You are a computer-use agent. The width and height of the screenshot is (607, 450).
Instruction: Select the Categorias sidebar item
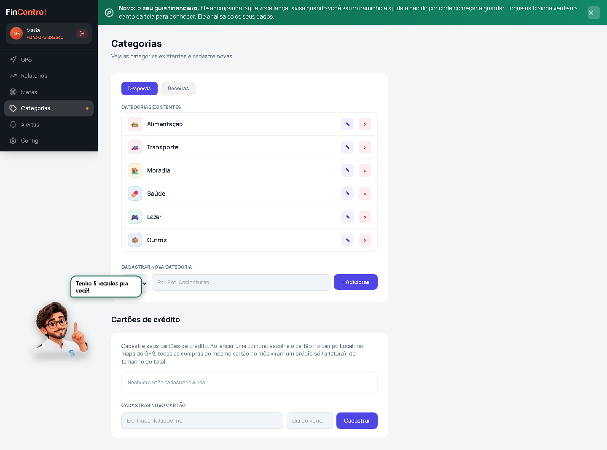tap(49, 108)
